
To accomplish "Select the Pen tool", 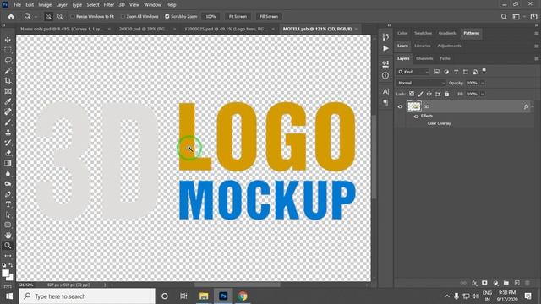I will coord(8,194).
